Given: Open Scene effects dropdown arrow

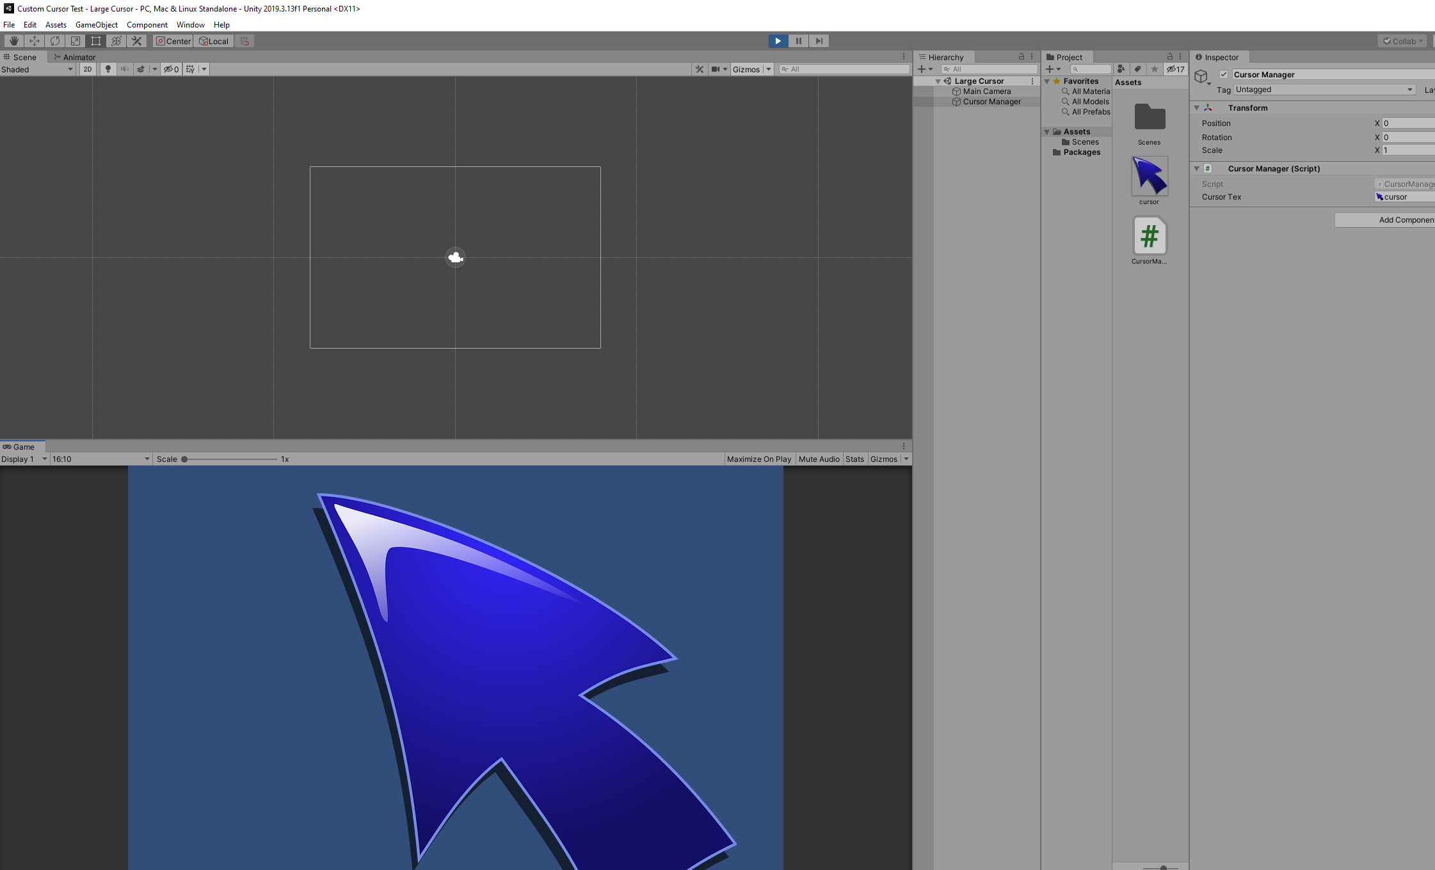Looking at the screenshot, I should coord(154,69).
